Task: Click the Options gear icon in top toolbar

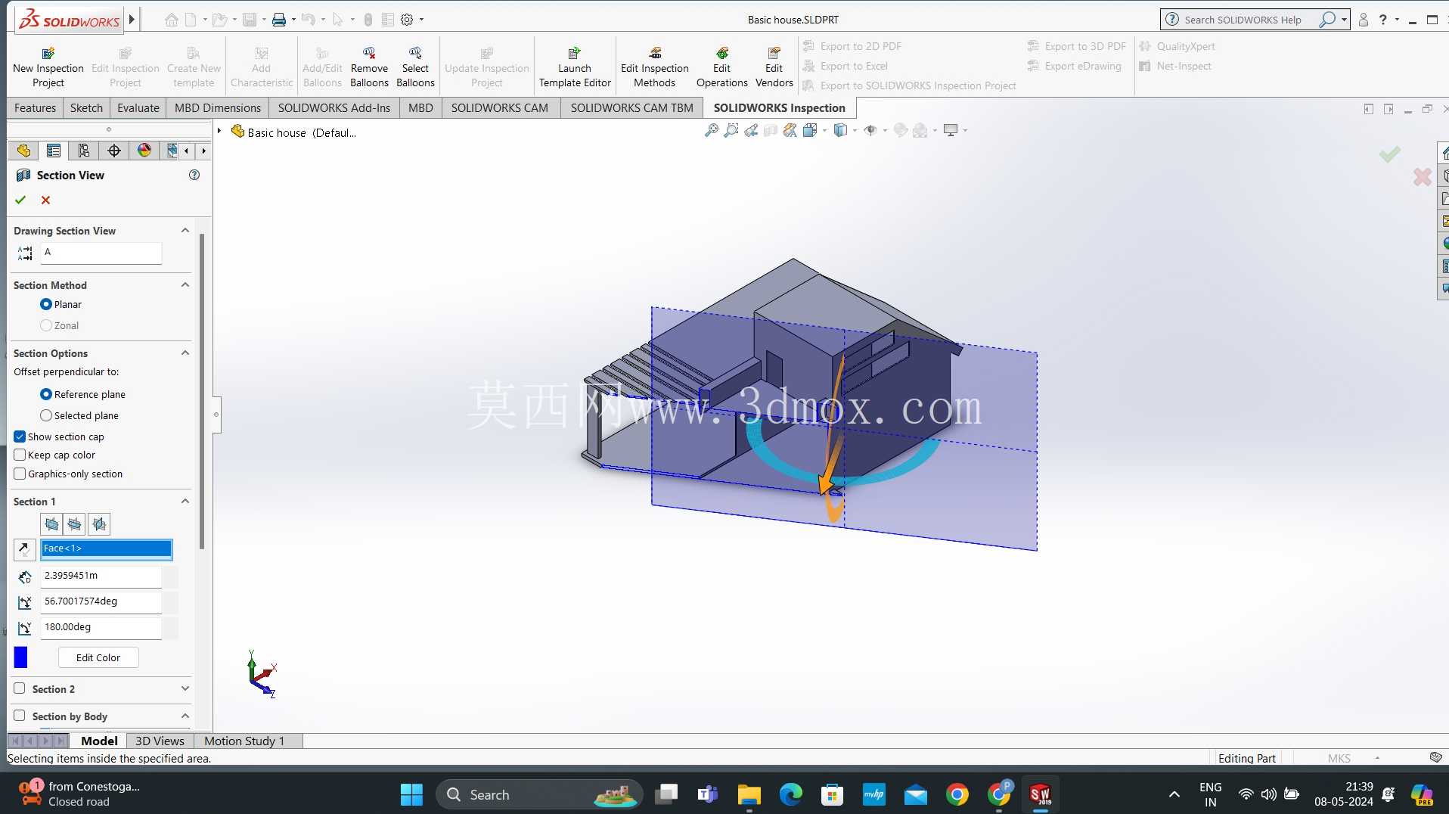Action: tap(407, 20)
